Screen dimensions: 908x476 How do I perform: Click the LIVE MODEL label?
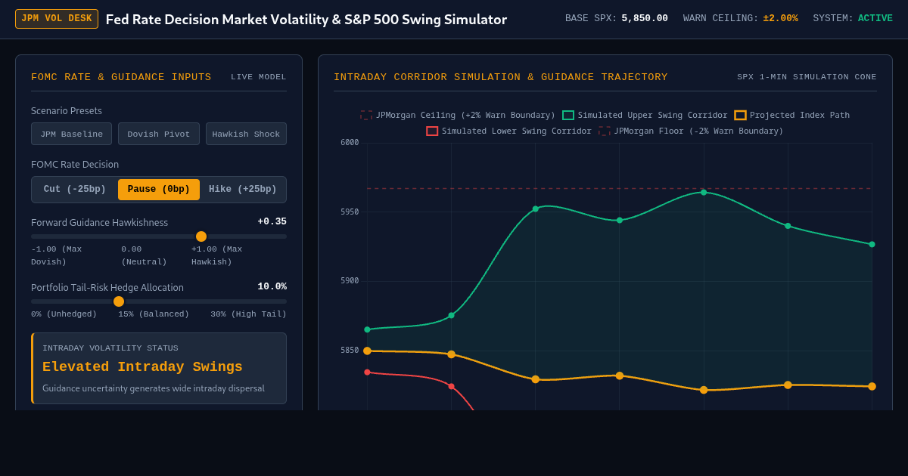click(x=259, y=77)
